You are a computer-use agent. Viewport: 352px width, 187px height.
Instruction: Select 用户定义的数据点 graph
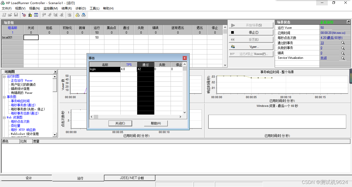[x=23, y=85]
